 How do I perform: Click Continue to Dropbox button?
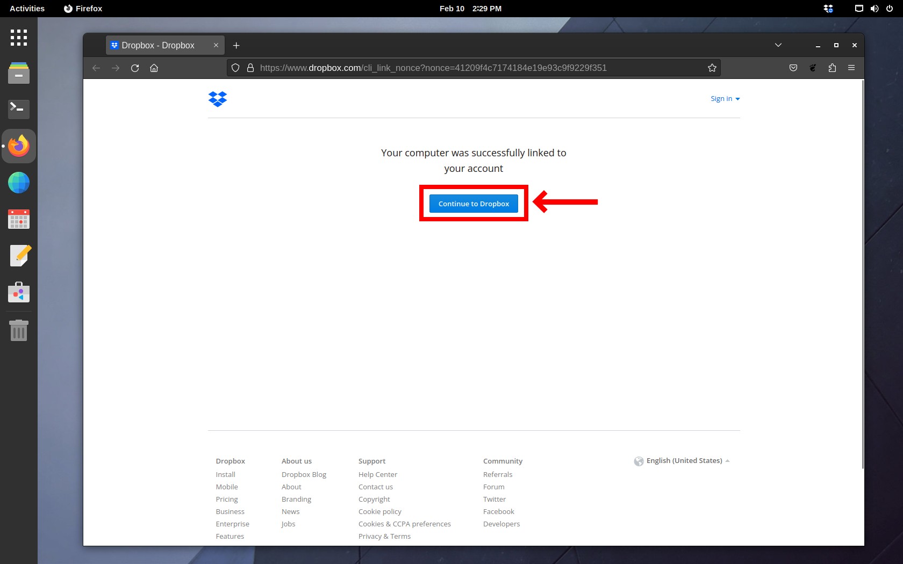[474, 204]
